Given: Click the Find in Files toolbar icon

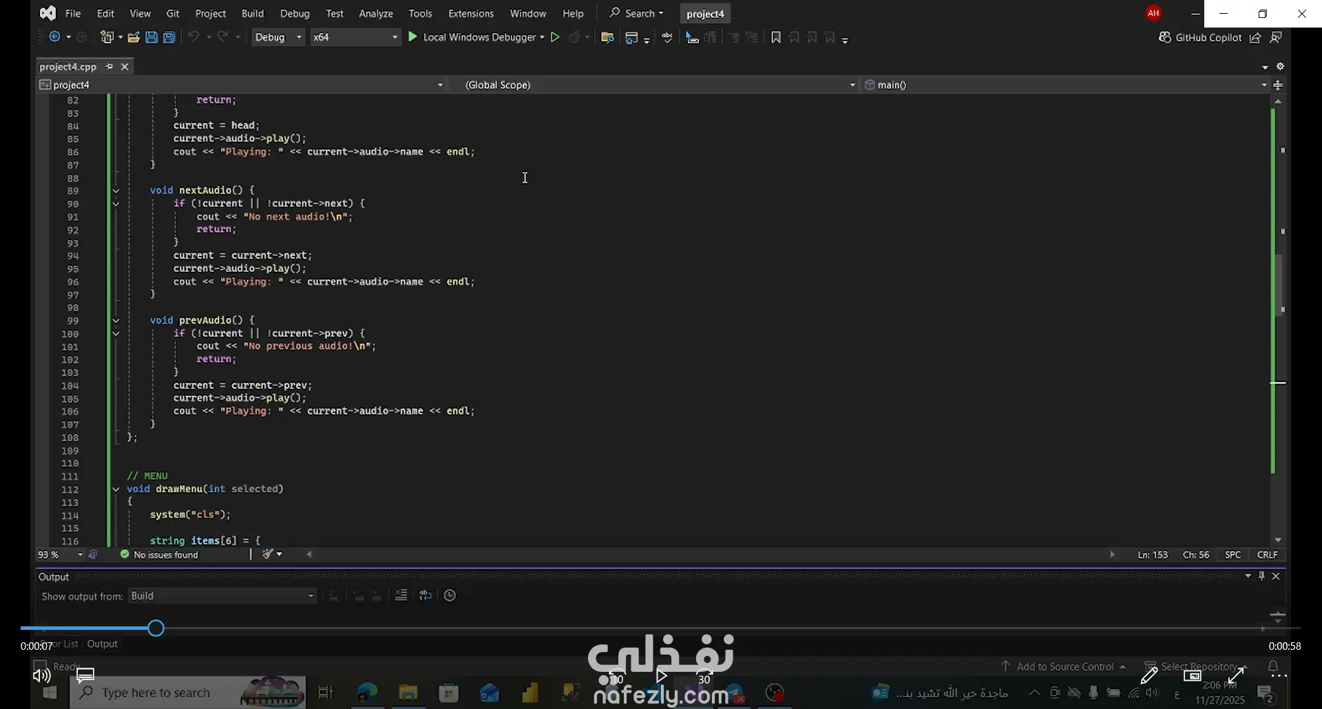Looking at the screenshot, I should (x=607, y=37).
